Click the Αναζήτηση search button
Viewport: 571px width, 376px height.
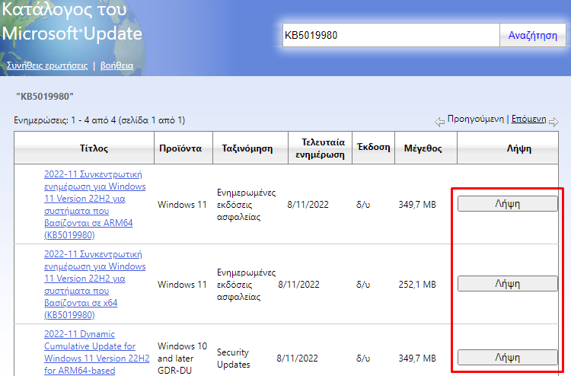pyautogui.click(x=532, y=35)
